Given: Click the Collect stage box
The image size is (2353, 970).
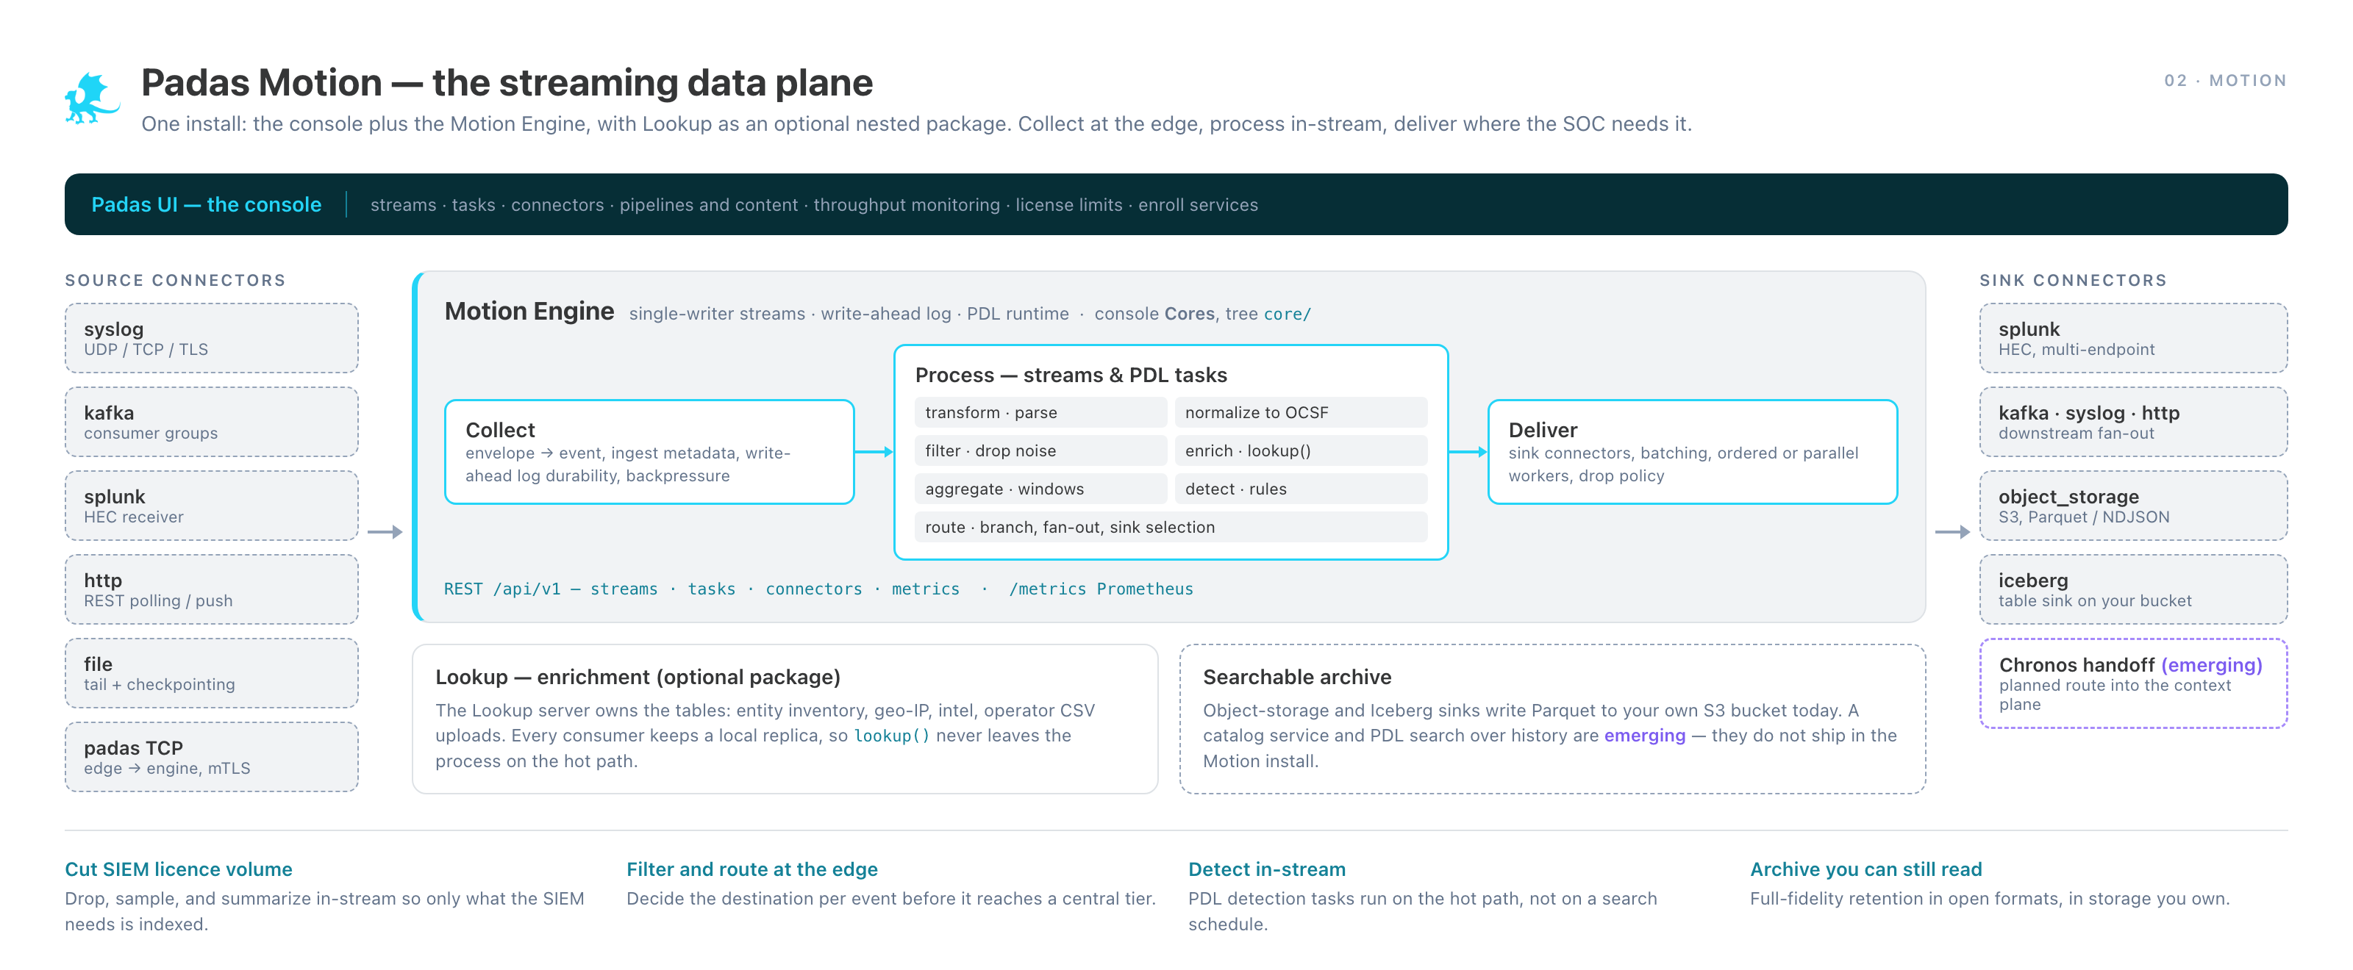Looking at the screenshot, I should click(x=649, y=452).
